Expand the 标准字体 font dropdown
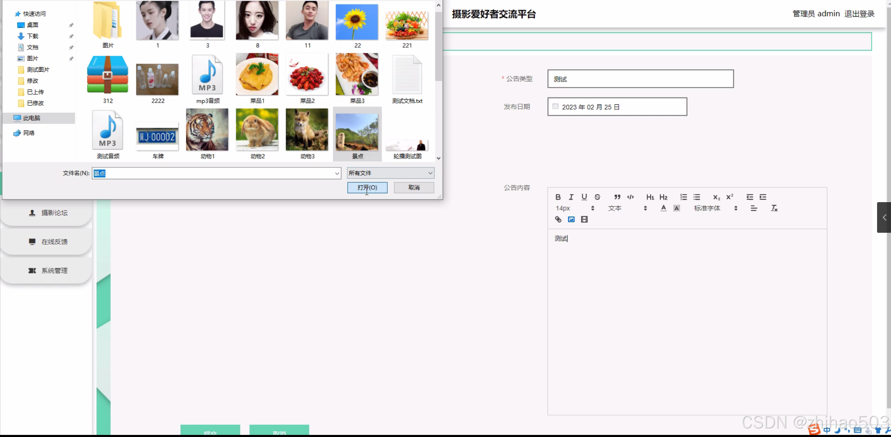This screenshot has width=891, height=437. click(715, 208)
